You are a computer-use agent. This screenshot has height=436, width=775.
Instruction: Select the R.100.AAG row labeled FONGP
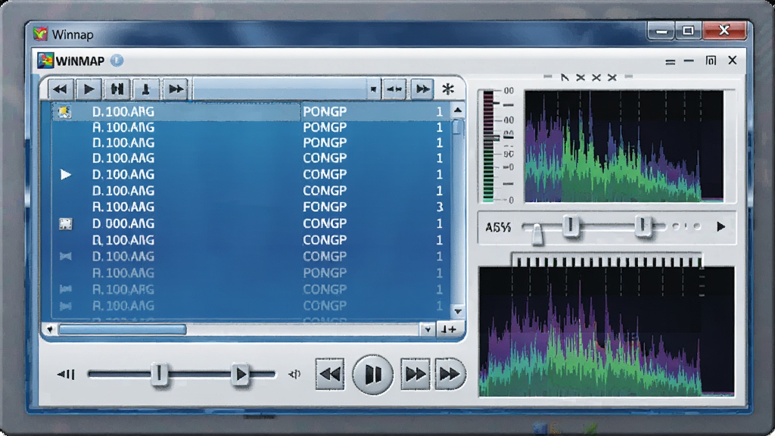251,207
